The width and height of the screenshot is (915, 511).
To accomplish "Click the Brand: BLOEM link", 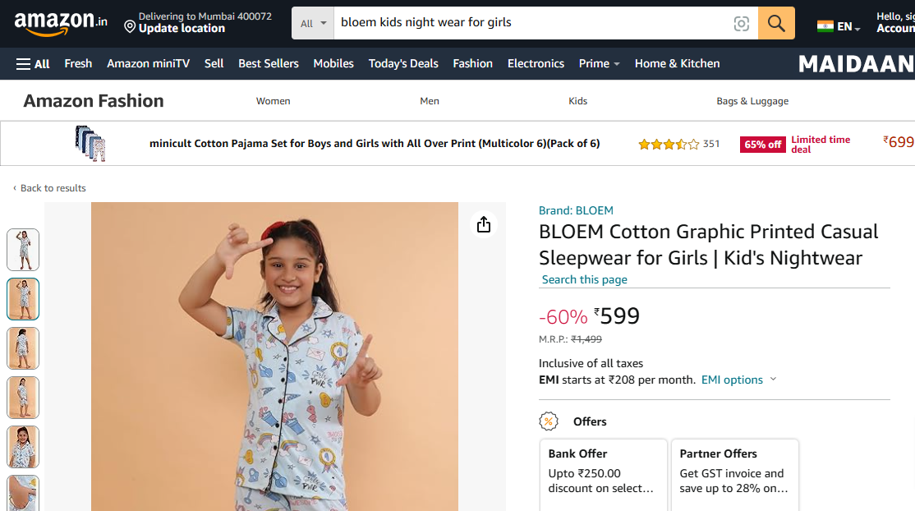I will tap(576, 210).
